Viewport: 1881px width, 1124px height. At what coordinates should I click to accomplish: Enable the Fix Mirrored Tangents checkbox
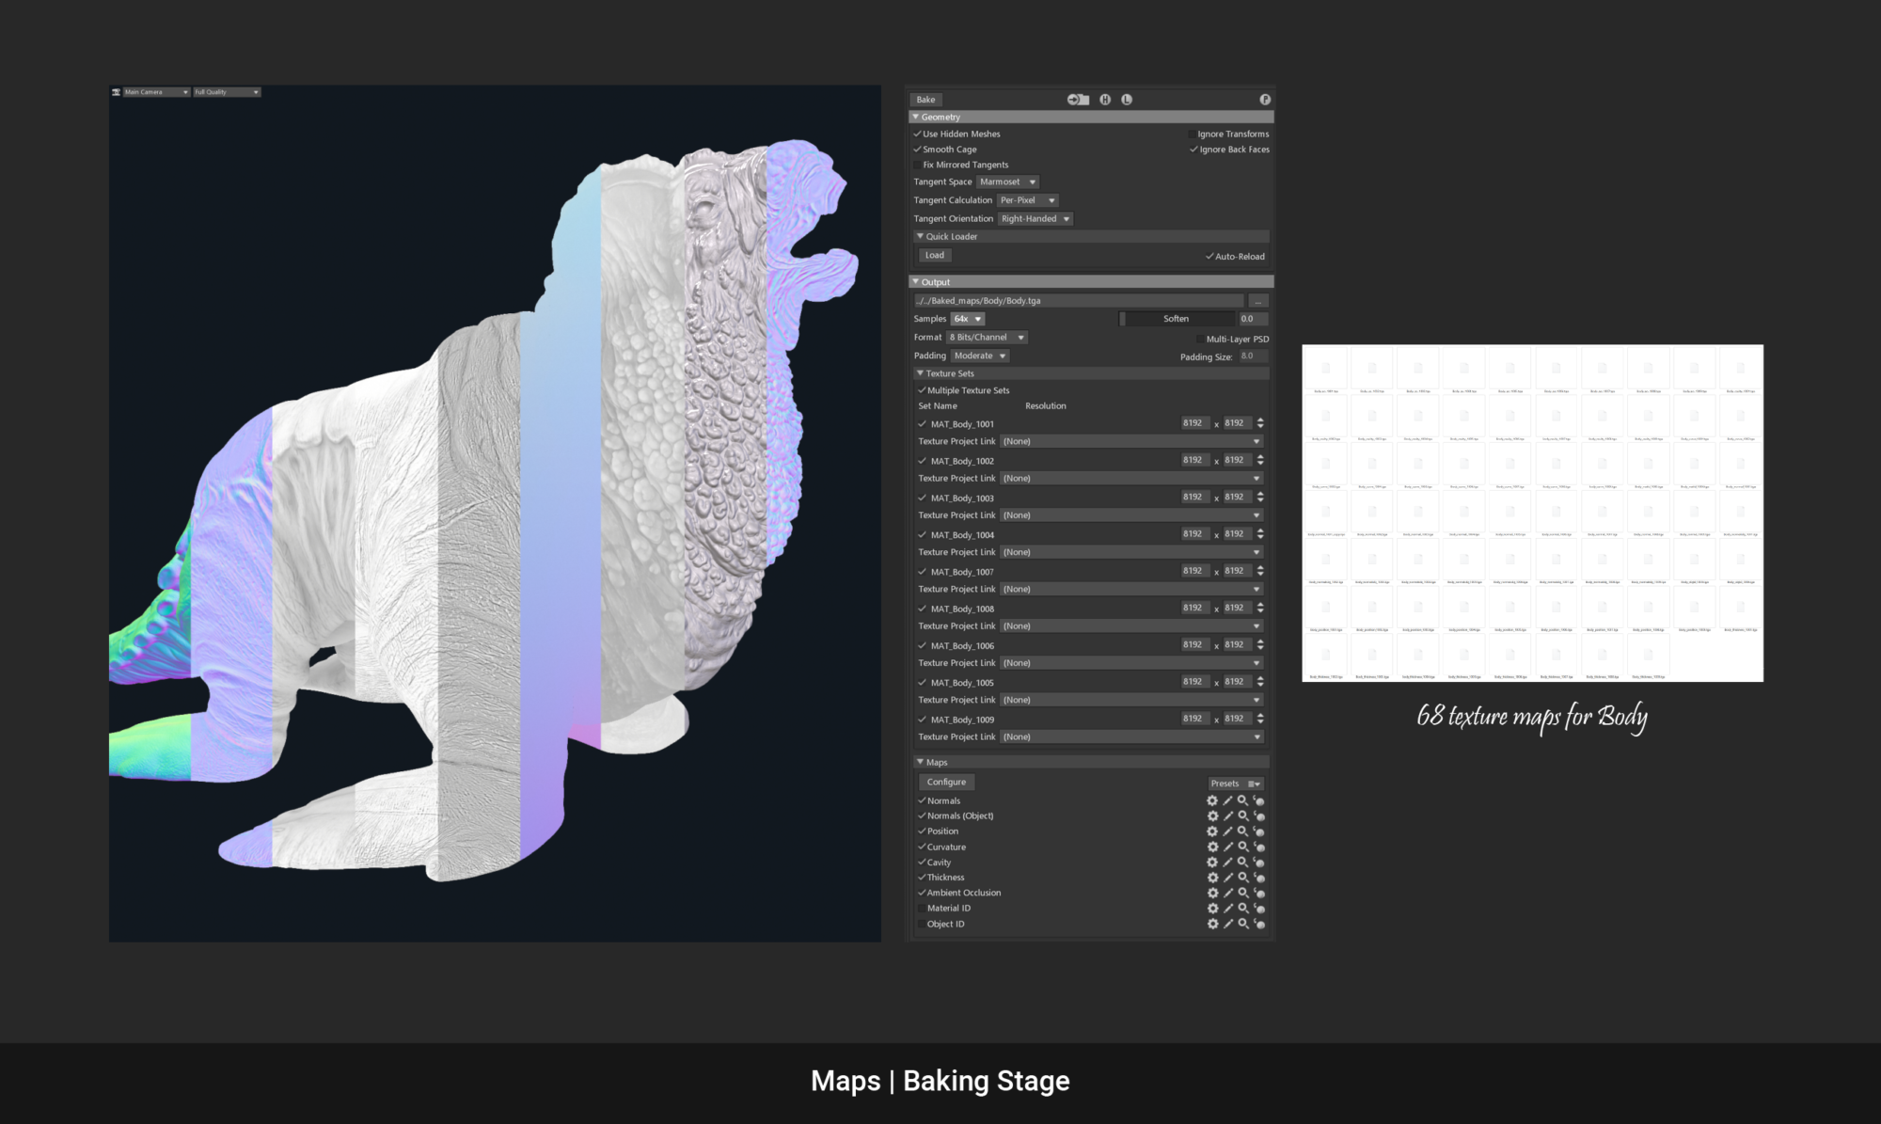point(918,165)
